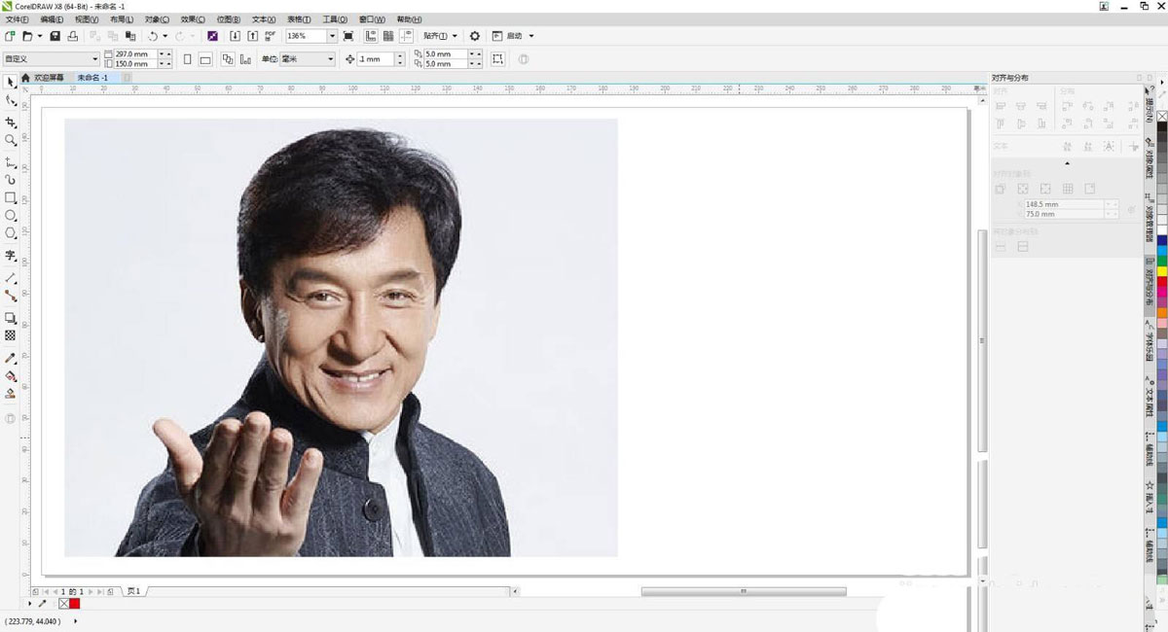
Task: Select the Zoom magnifier tool
Action: click(x=11, y=141)
